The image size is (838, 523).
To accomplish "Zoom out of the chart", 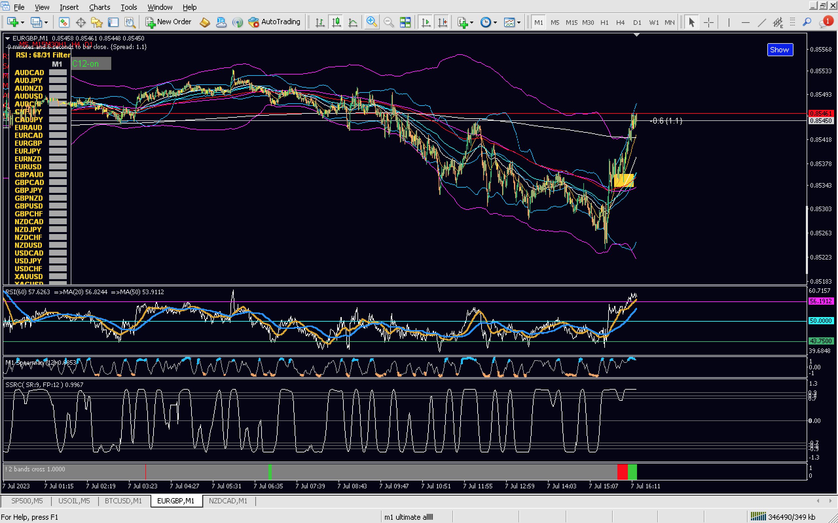I will [x=389, y=23].
